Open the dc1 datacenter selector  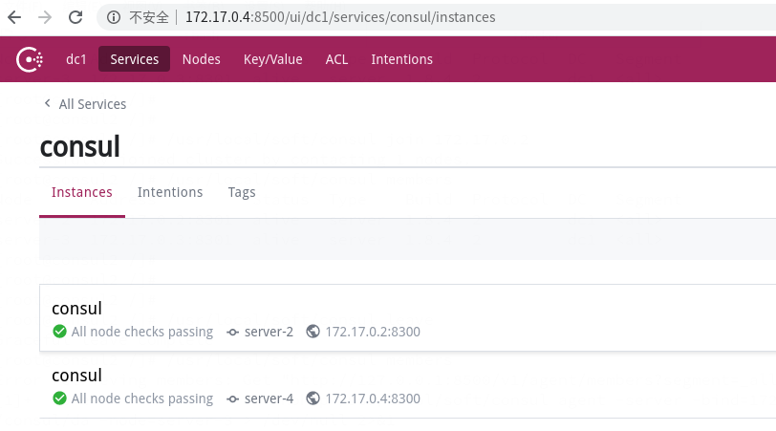(76, 59)
